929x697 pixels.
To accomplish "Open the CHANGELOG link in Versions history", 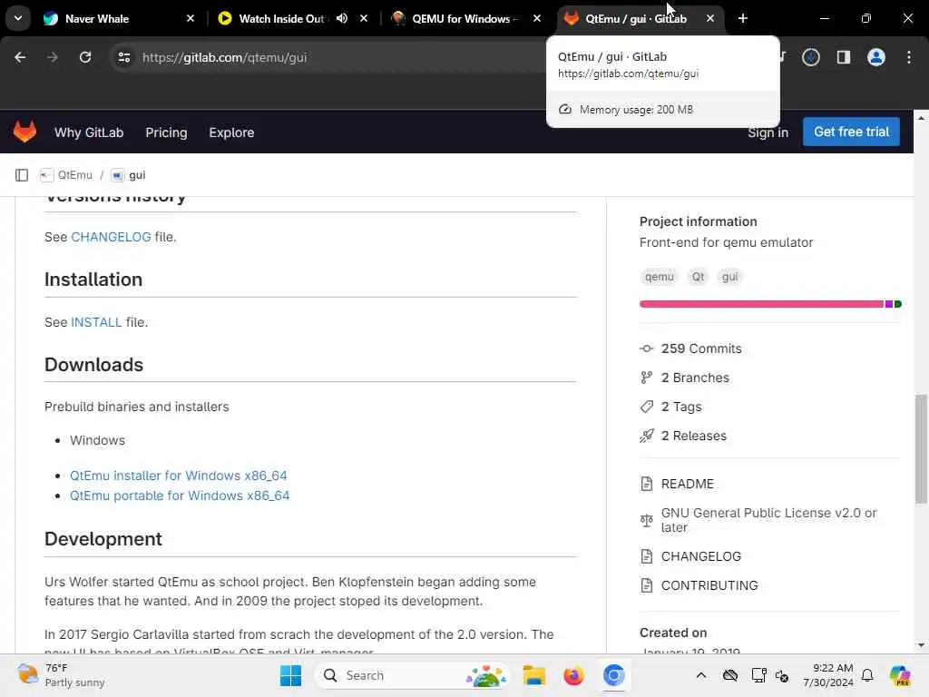I will [111, 237].
